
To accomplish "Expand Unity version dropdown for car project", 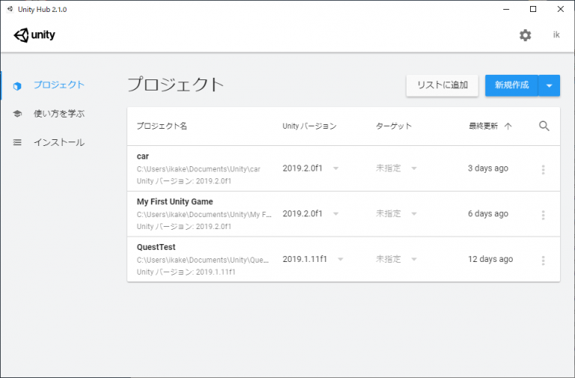I will (335, 168).
